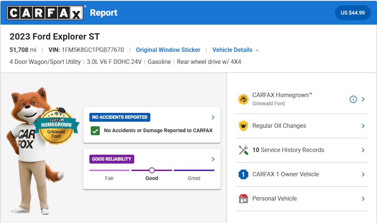Click the CARFAX logo
The height and width of the screenshot is (223, 377).
tap(45, 13)
